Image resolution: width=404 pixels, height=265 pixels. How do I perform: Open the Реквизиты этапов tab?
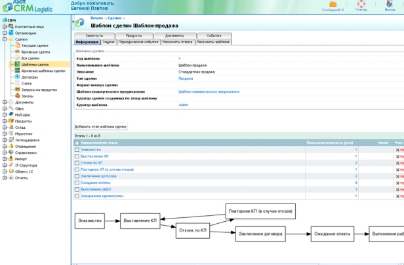178,41
